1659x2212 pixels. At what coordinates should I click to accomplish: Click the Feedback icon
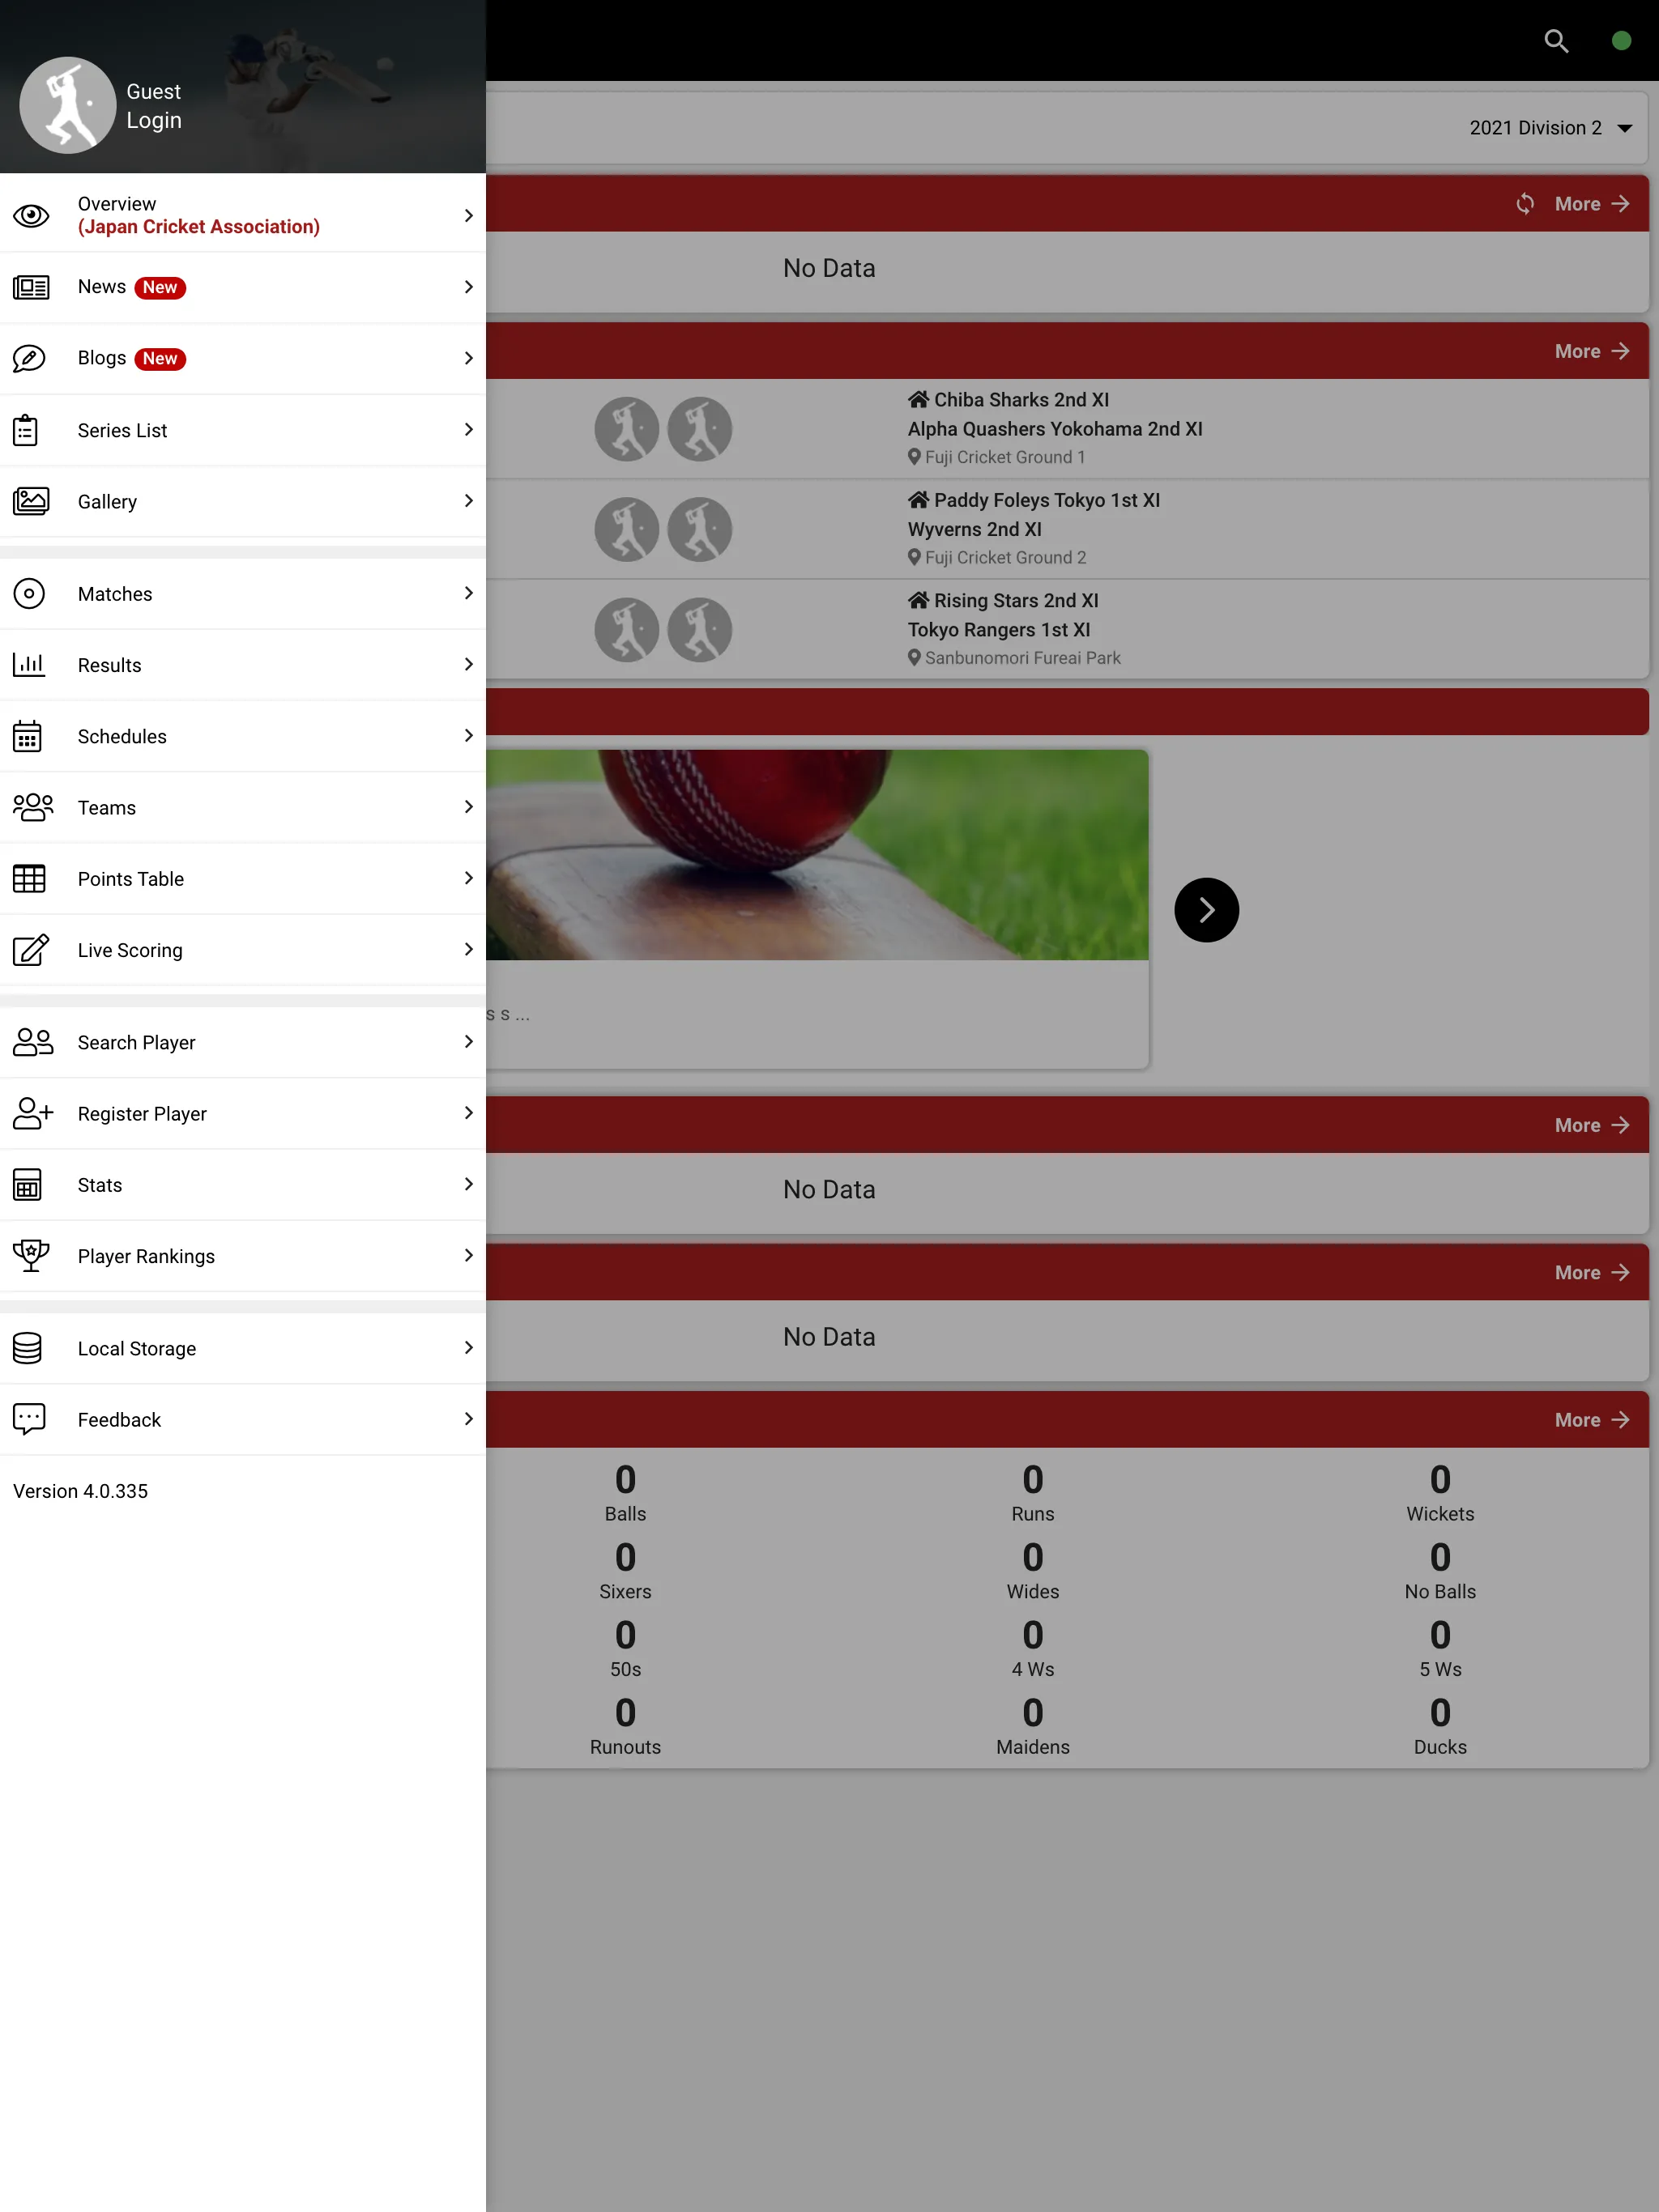click(x=32, y=1419)
